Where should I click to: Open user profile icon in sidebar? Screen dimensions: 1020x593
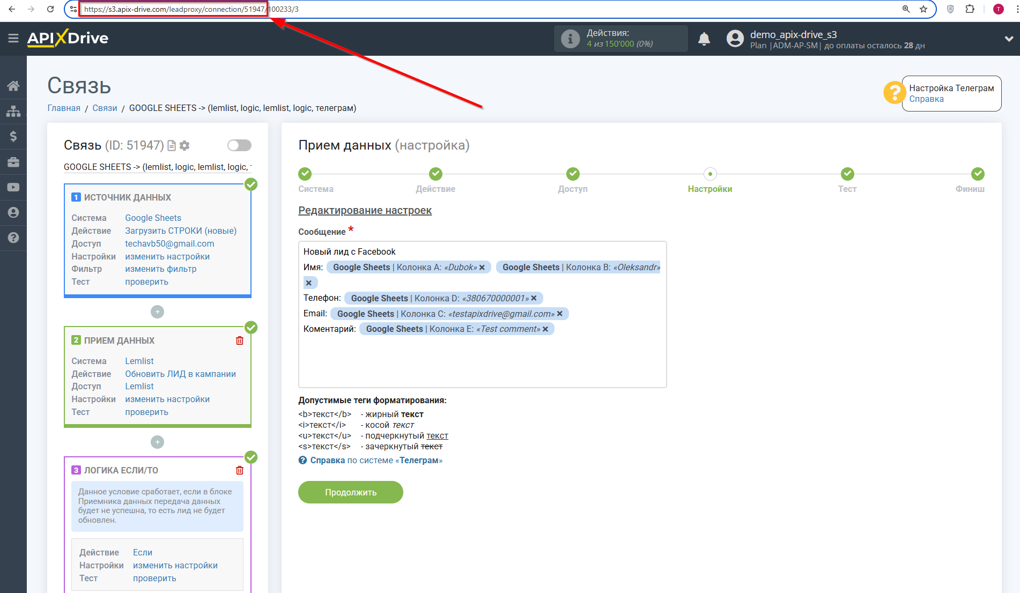13,212
